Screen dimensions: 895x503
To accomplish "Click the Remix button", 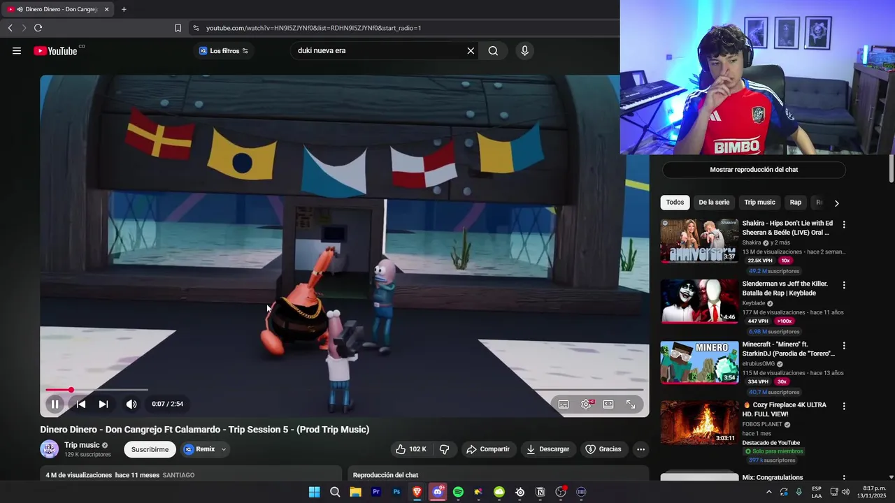I will coord(199,449).
